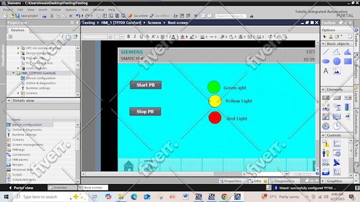Click the home icon on HMI screen

click(128, 166)
